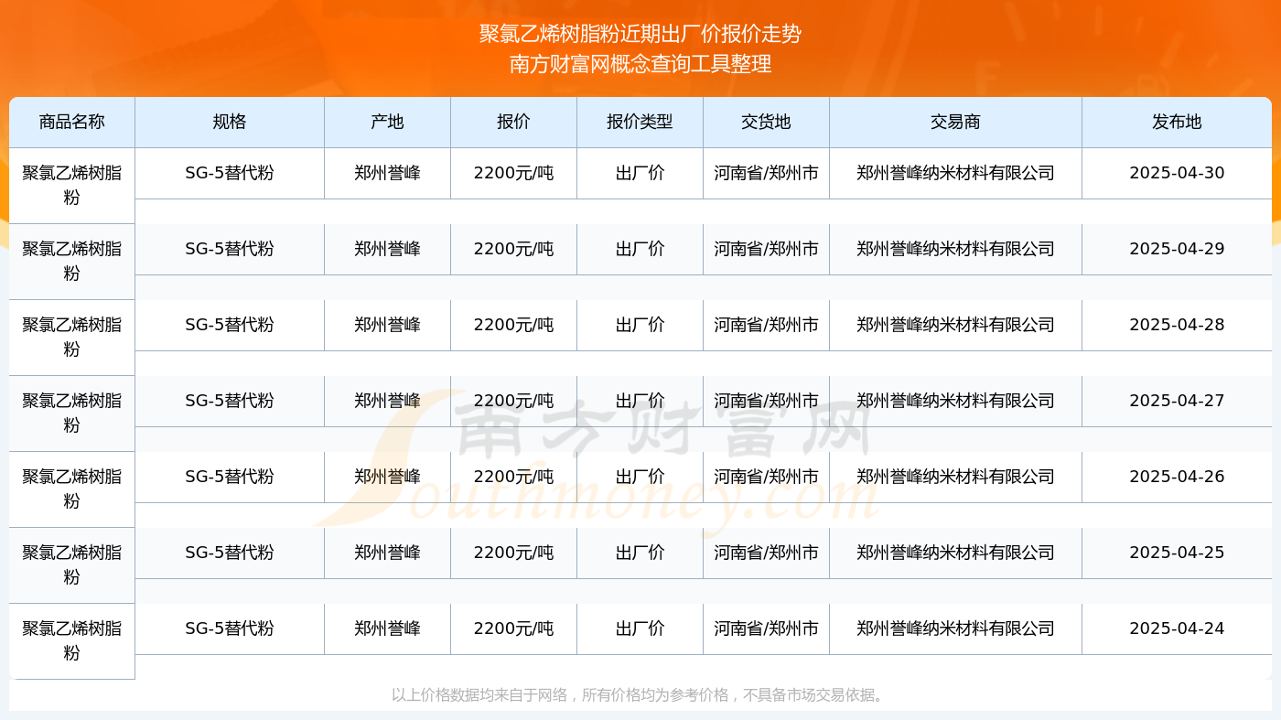Select the date cell 2025-04-28

(x=1177, y=325)
